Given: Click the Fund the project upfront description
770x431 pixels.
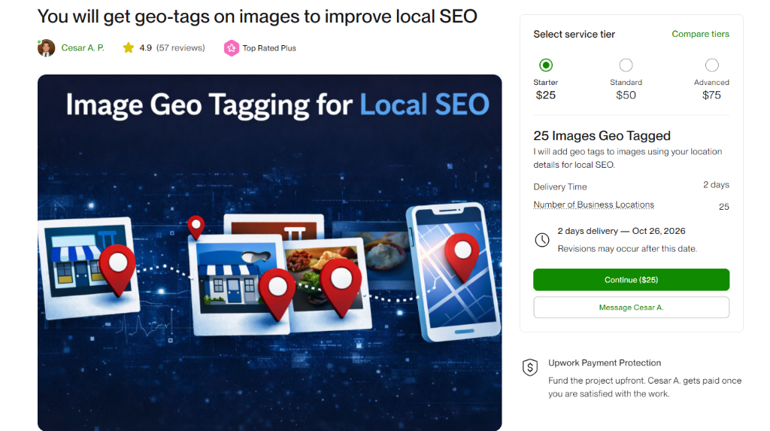Looking at the screenshot, I should (644, 387).
